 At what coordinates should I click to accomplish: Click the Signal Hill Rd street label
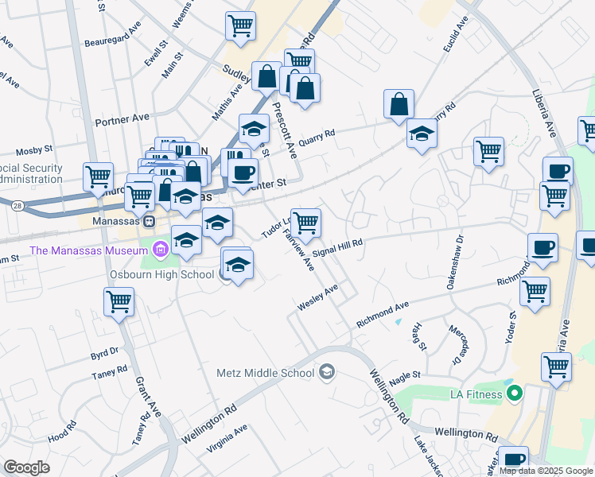point(337,248)
